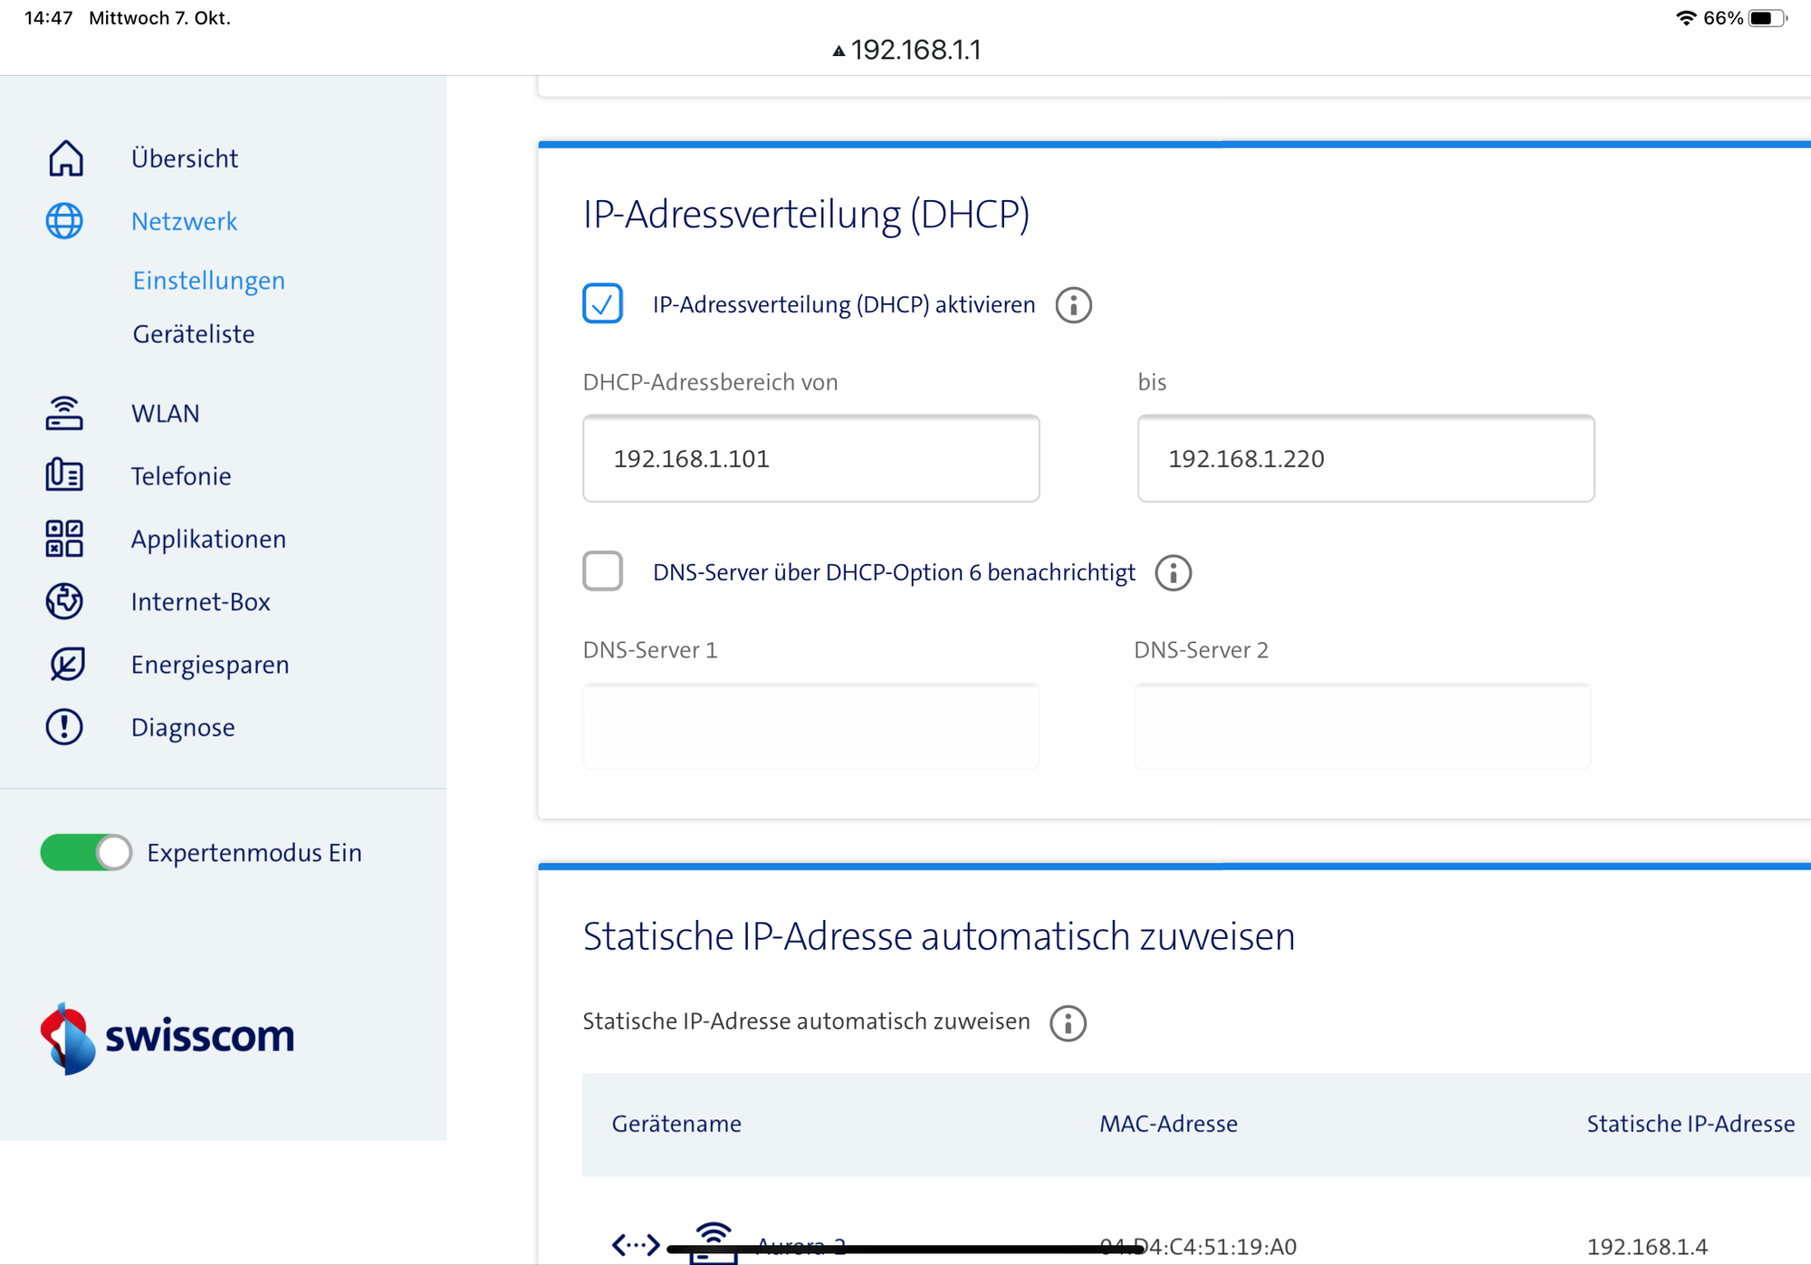The image size is (1811, 1265).
Task: Tap the battery status indicator
Action: point(1767,18)
